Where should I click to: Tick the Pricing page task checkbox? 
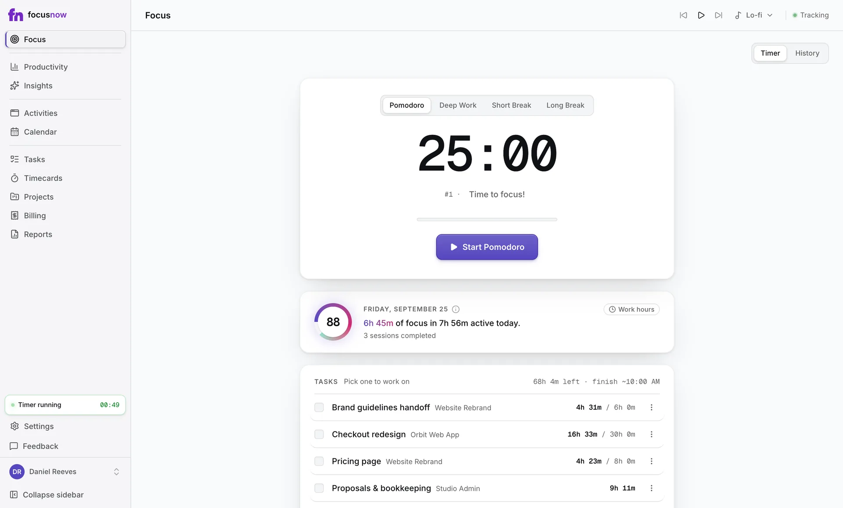(x=319, y=461)
